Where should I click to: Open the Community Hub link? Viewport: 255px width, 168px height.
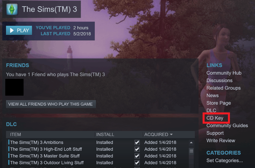(x=224, y=73)
